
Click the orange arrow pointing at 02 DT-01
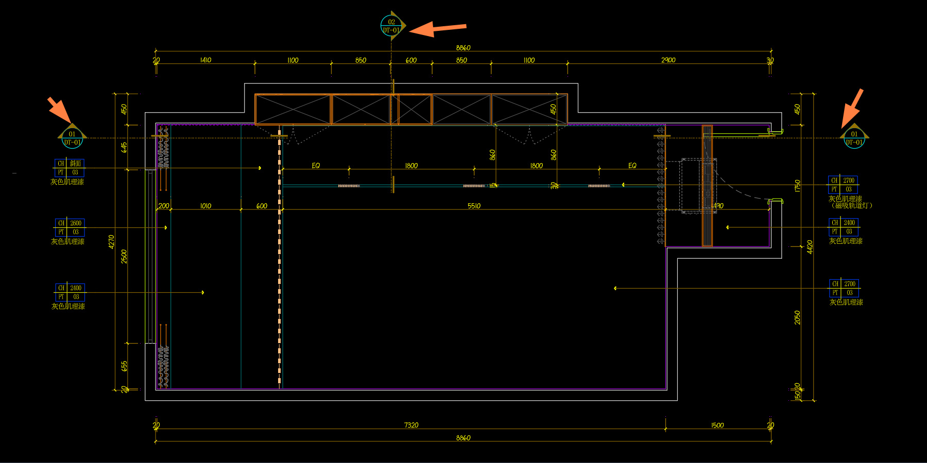coord(438,29)
